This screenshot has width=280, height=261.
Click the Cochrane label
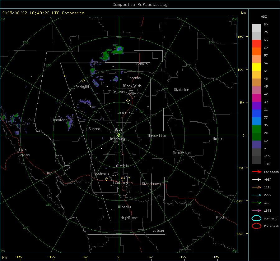point(102,173)
